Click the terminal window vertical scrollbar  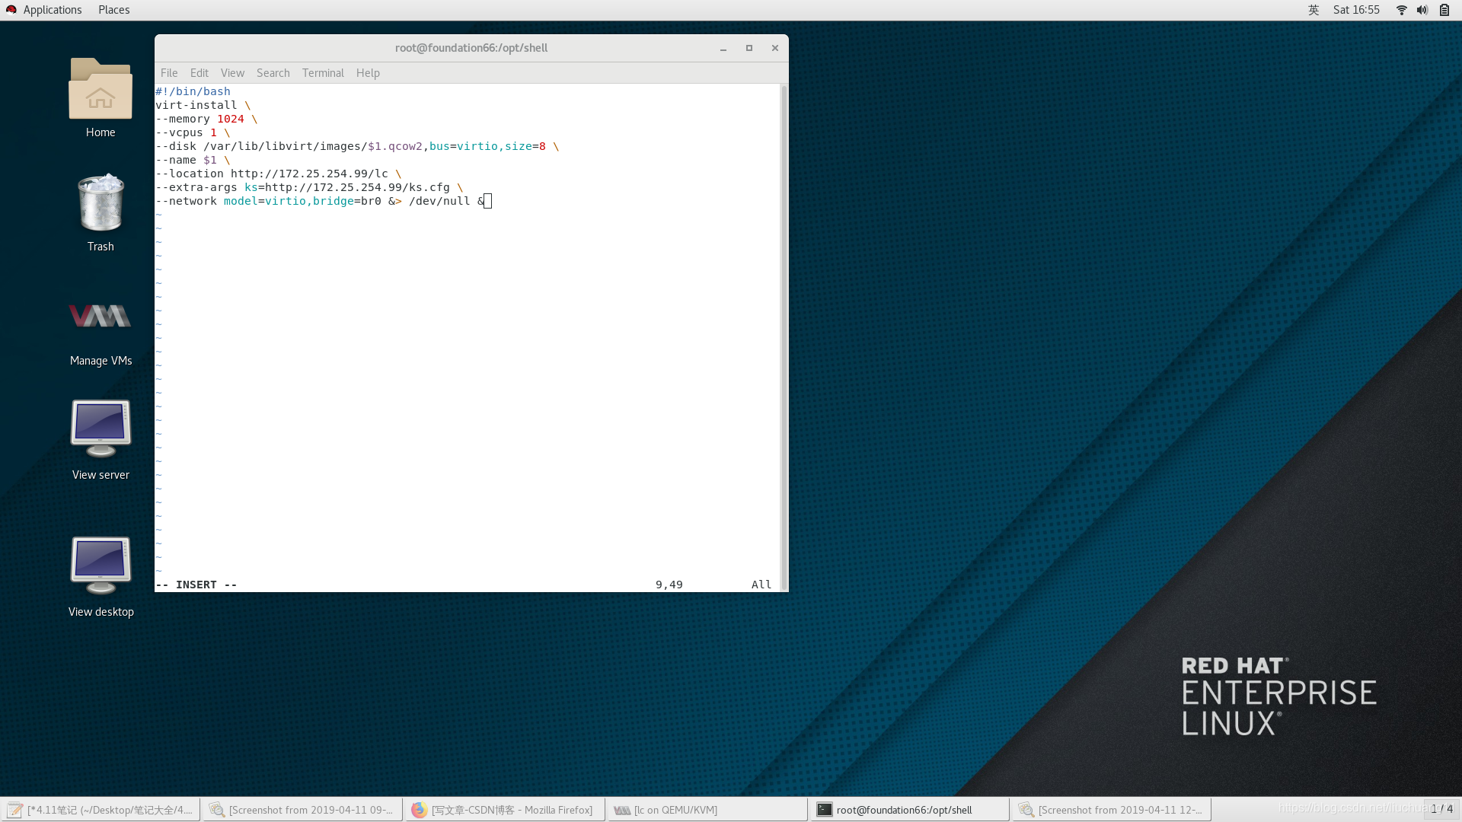784,335
